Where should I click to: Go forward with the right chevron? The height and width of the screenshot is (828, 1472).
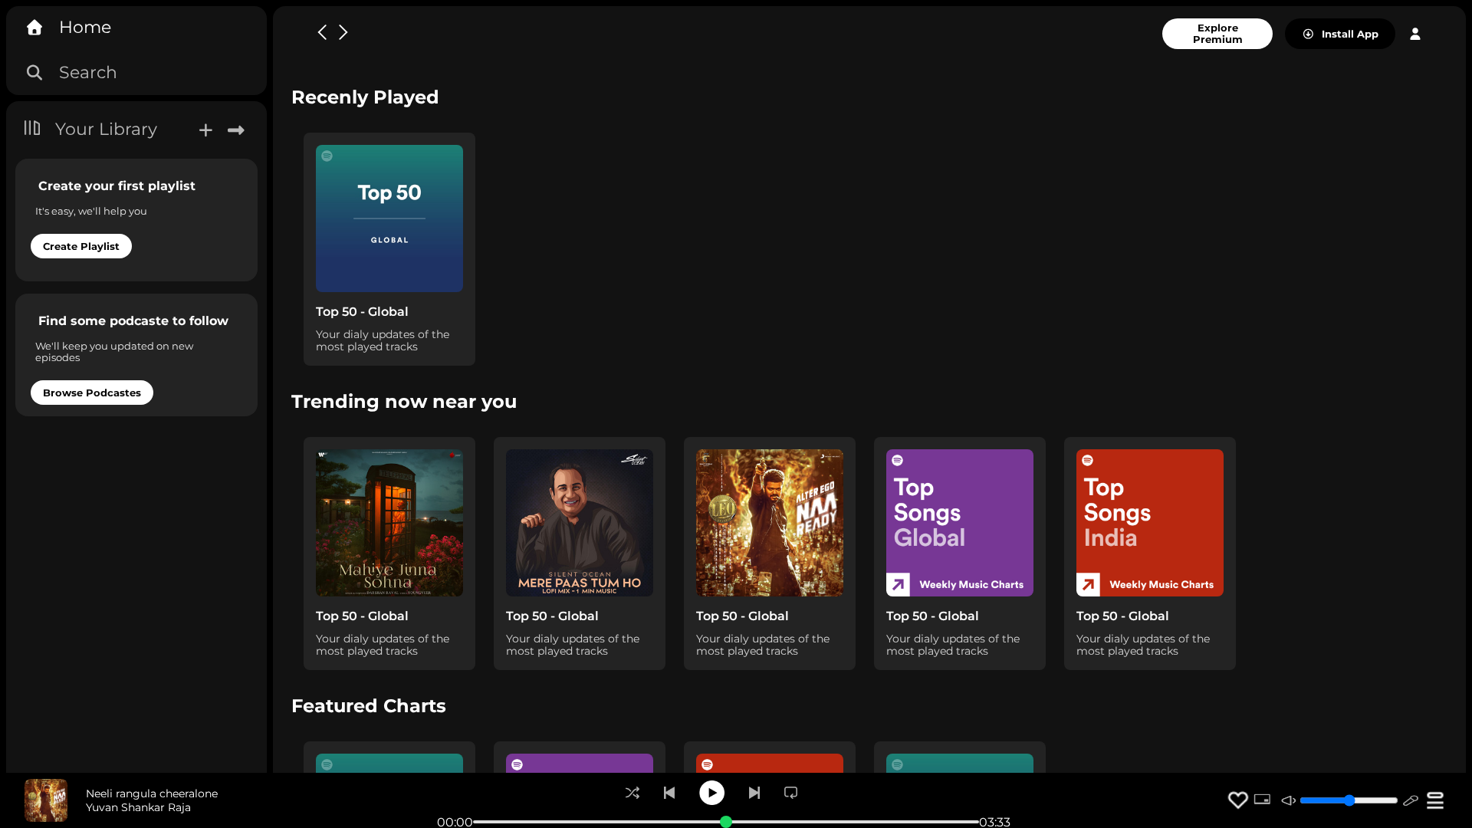343,32
